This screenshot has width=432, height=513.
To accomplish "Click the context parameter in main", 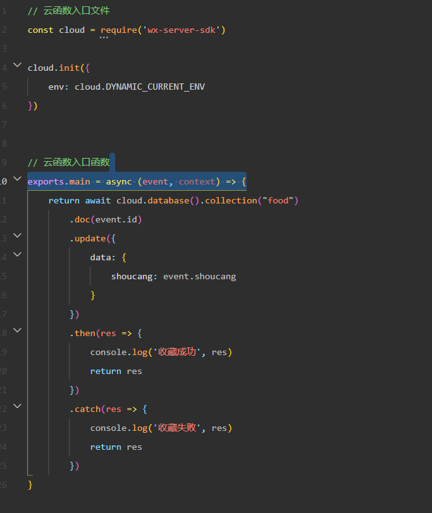I will click(x=197, y=182).
